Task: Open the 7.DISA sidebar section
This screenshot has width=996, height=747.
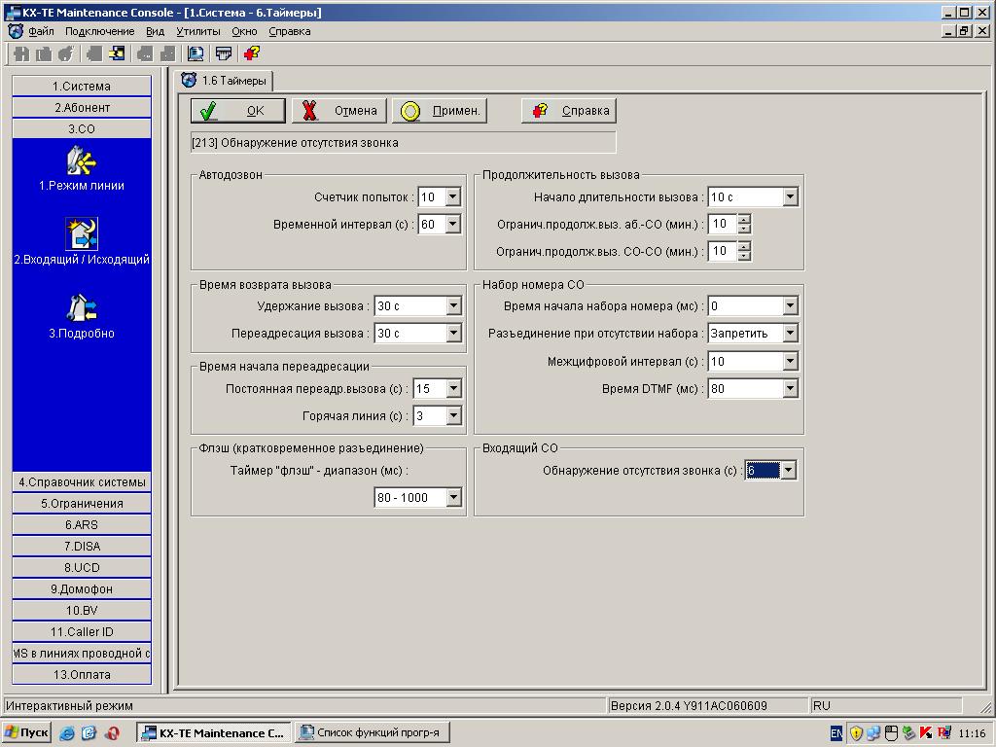Action: click(82, 547)
